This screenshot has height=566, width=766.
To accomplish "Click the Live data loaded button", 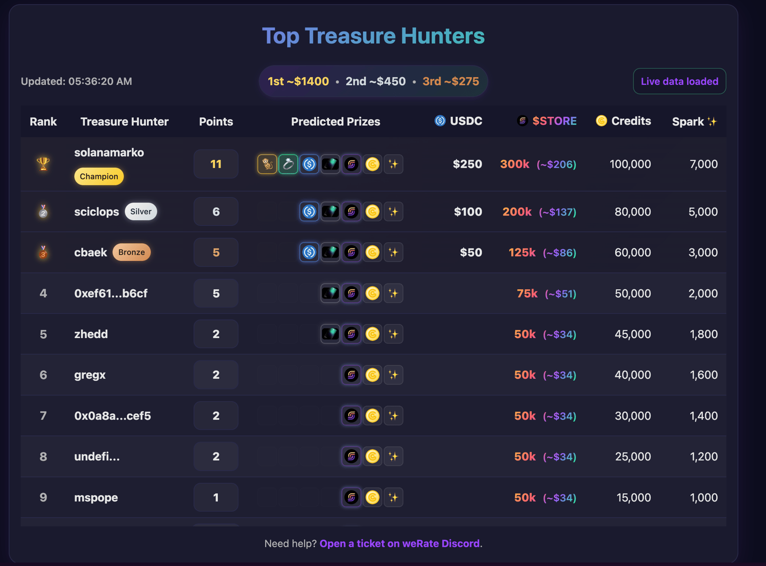I will coord(679,81).
